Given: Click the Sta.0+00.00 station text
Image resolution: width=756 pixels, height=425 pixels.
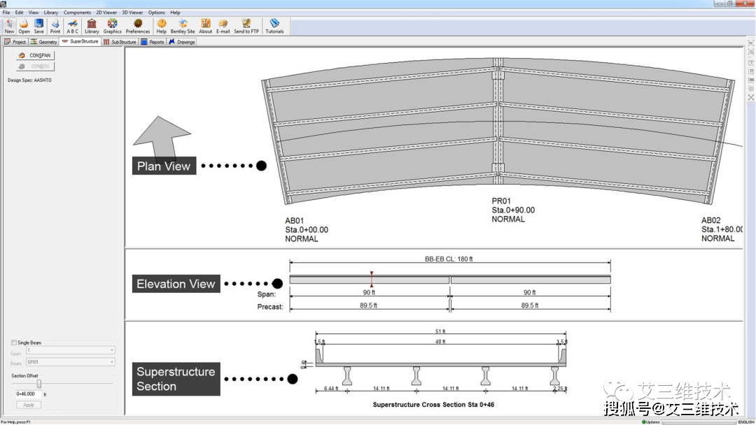Looking at the screenshot, I should [306, 230].
